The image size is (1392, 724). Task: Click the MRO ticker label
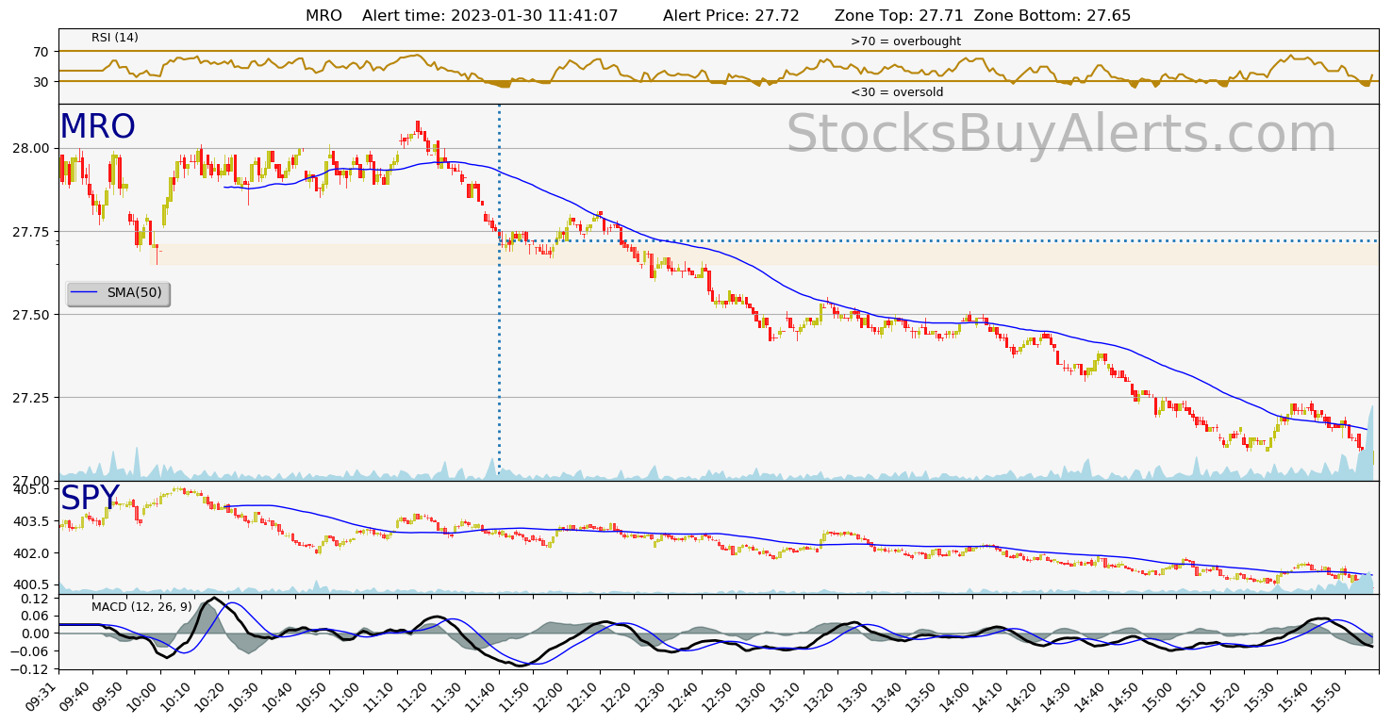pos(97,127)
